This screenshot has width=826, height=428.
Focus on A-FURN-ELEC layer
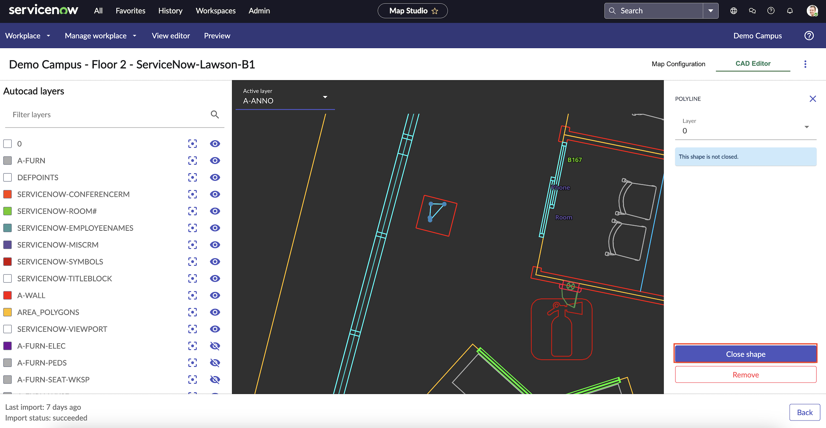[x=192, y=346]
